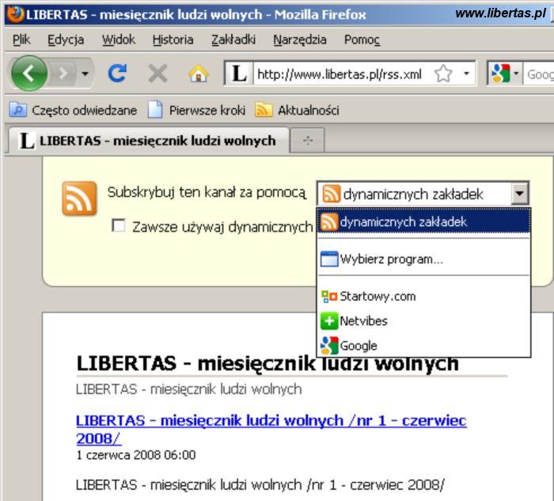The height and width of the screenshot is (501, 554).
Task: Go to Home via house icon
Action: [198, 74]
